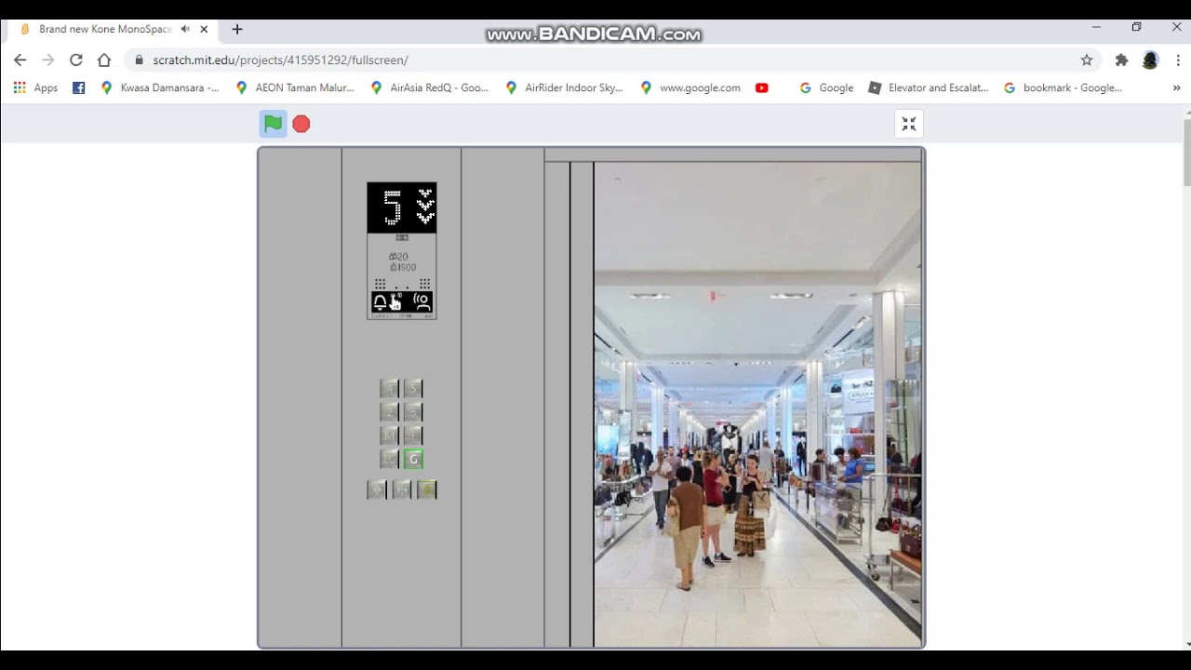Push the elevator door close button
The image size is (1191, 670).
pyautogui.click(x=402, y=489)
